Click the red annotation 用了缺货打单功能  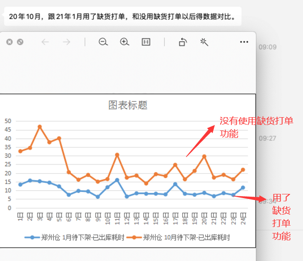[x=281, y=217]
